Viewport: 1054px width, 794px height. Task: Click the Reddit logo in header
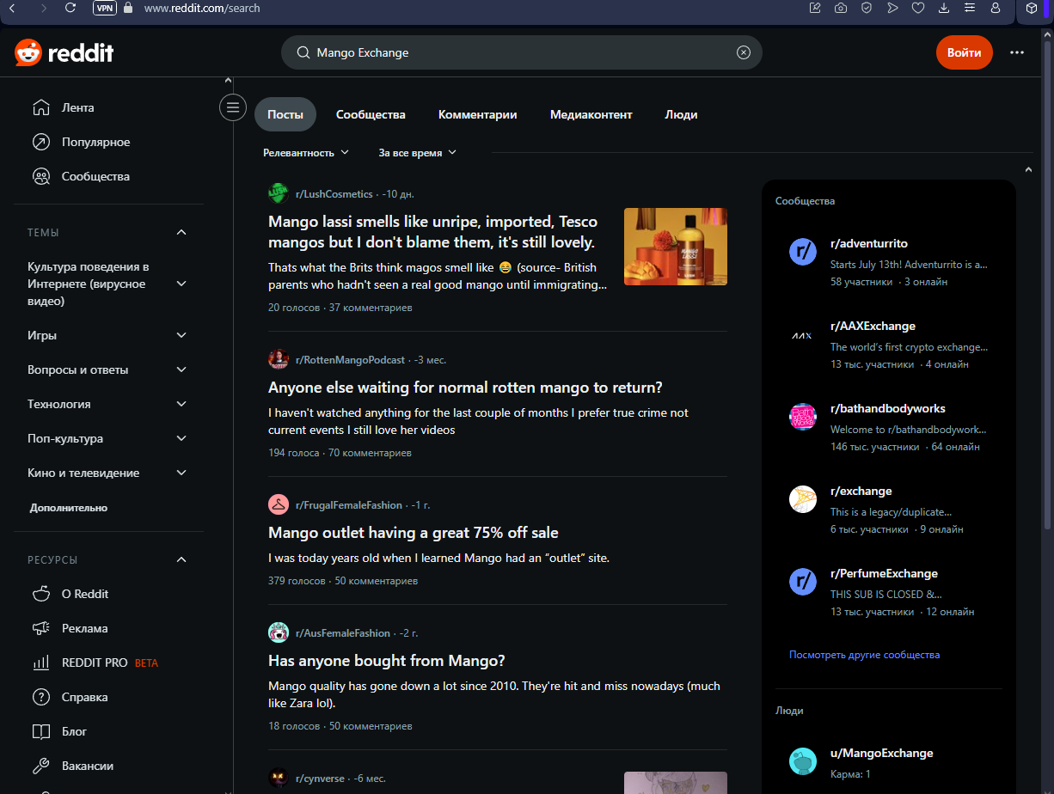tap(64, 53)
